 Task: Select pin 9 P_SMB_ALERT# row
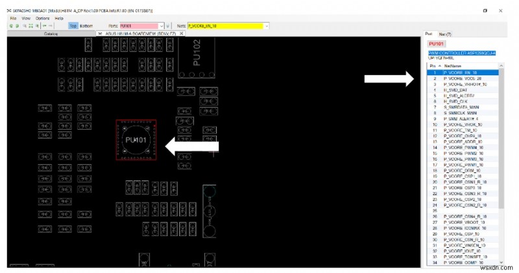pyautogui.click(x=463, y=119)
